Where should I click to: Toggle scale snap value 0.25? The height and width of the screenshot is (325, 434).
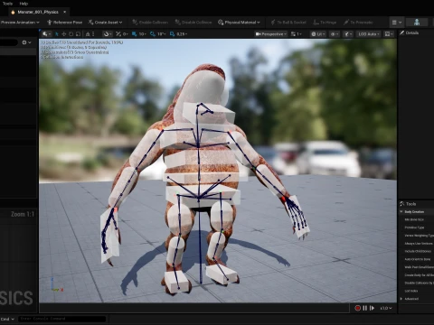[x=178, y=34]
